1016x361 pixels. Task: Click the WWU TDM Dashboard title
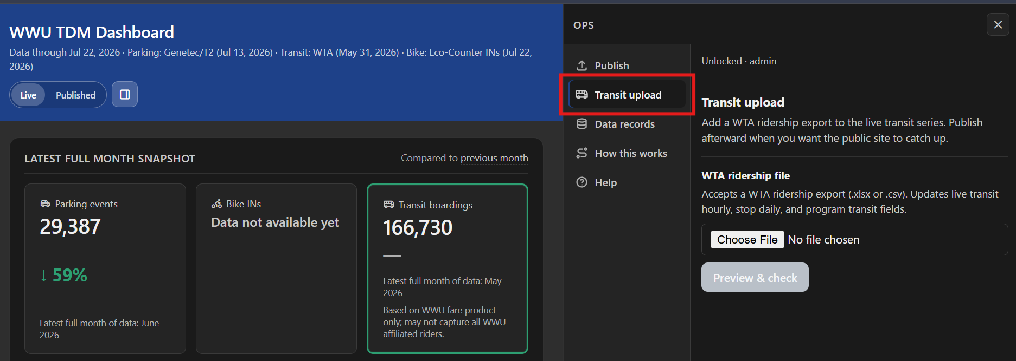tap(92, 32)
